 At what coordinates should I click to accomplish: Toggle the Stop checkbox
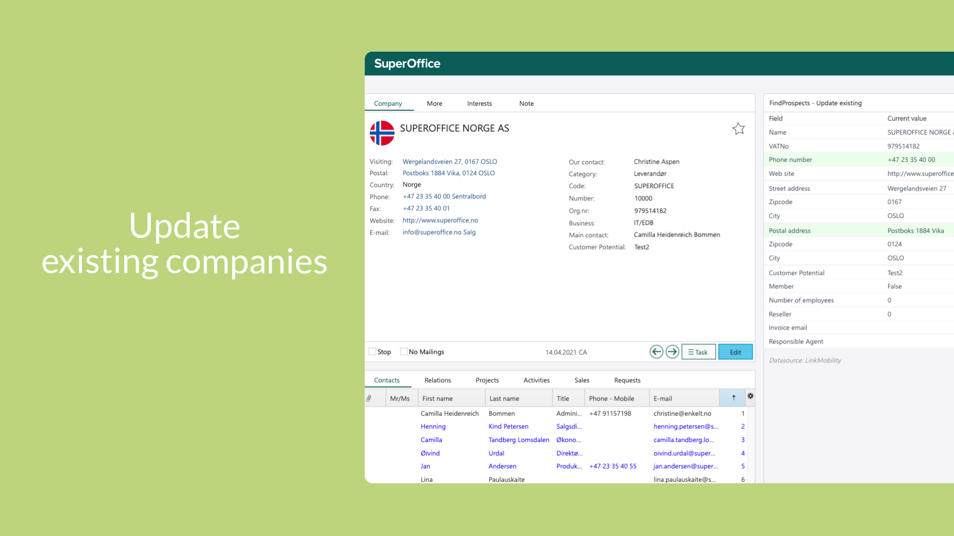coord(372,351)
